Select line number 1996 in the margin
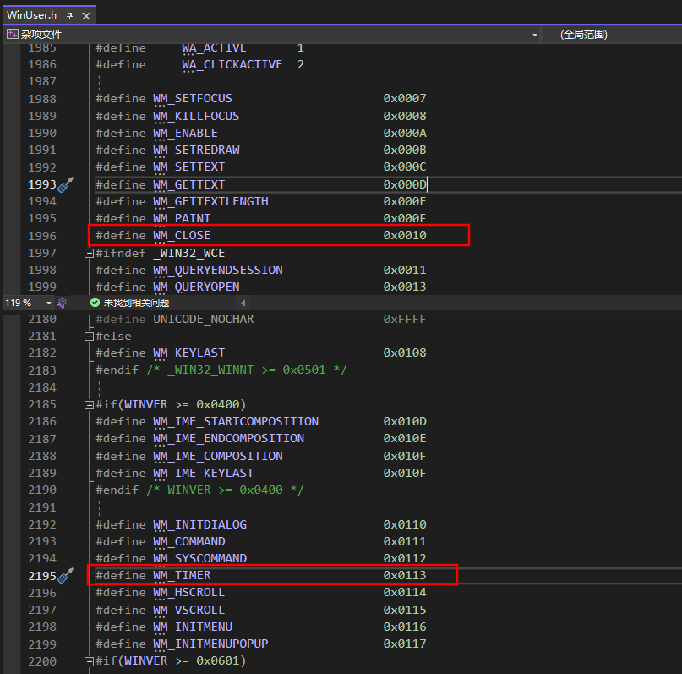The height and width of the screenshot is (674, 682). [x=42, y=235]
